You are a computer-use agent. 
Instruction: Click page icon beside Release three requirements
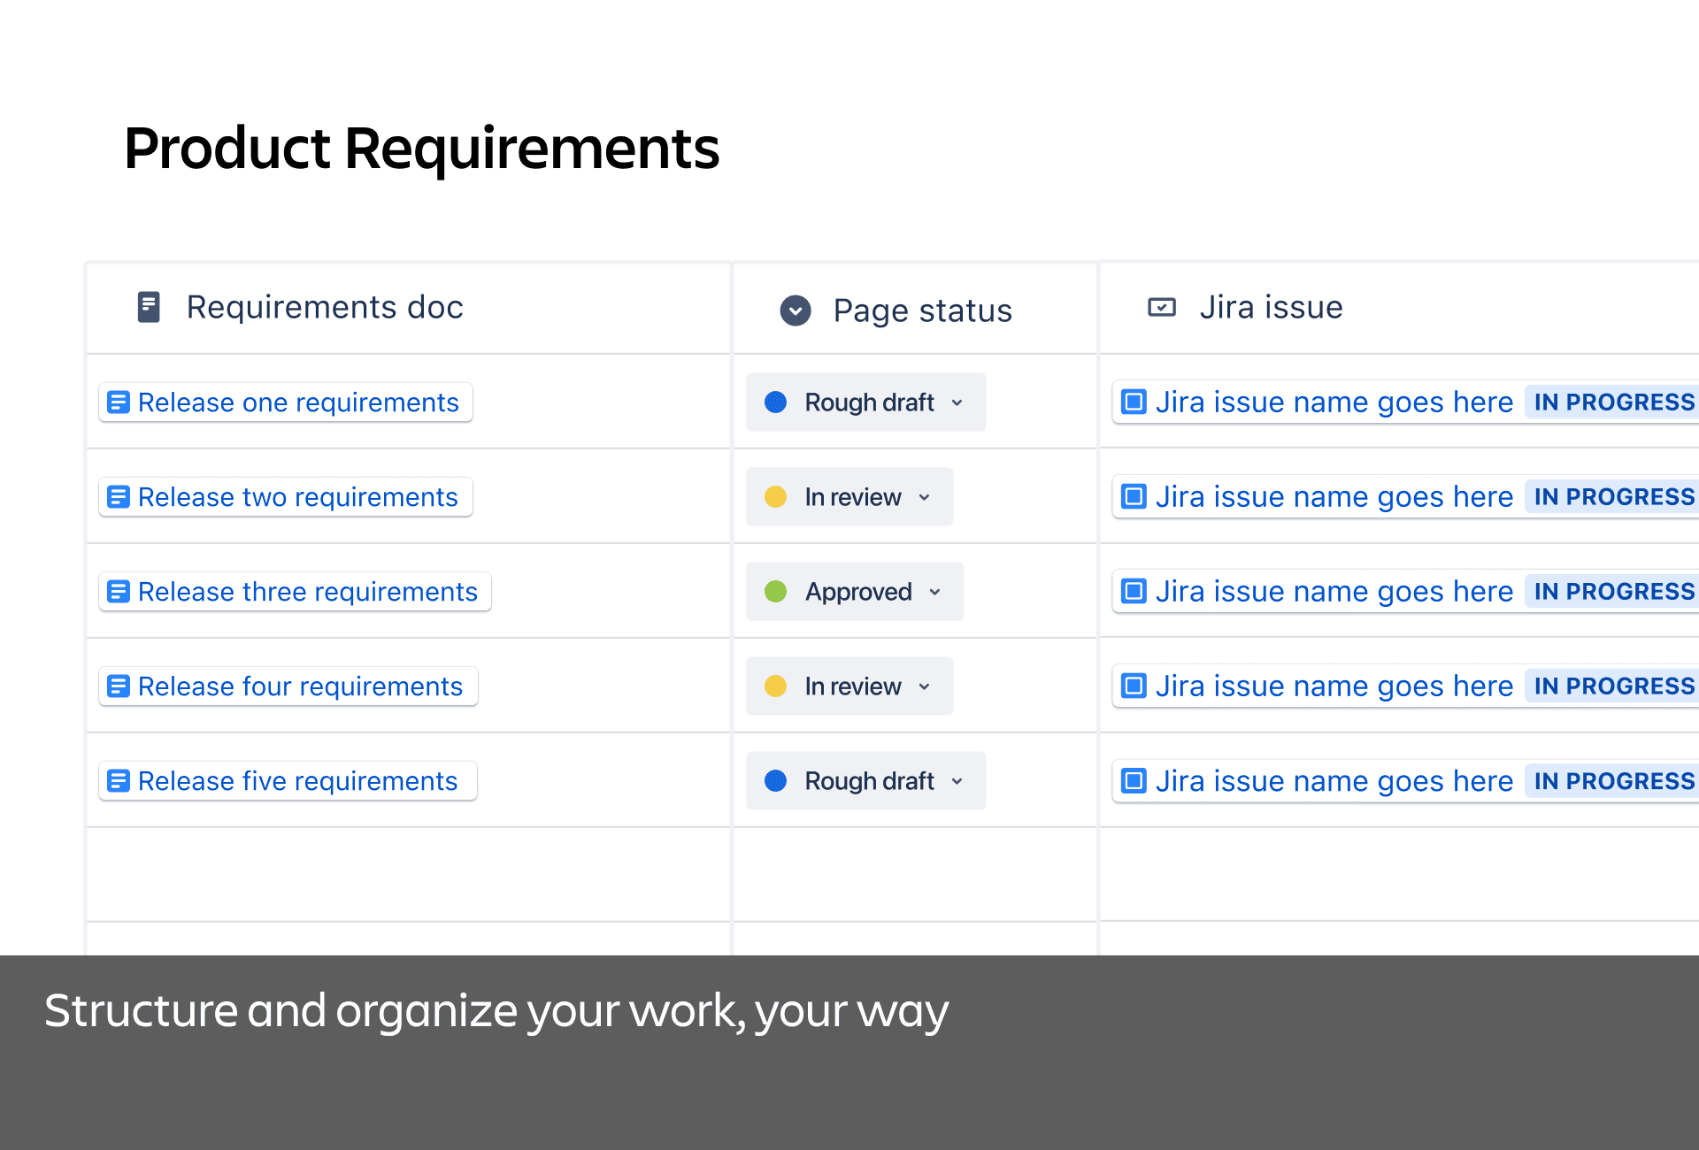click(x=119, y=592)
